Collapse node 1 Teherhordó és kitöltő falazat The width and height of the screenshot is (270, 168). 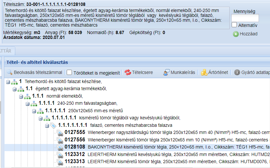click(8, 81)
